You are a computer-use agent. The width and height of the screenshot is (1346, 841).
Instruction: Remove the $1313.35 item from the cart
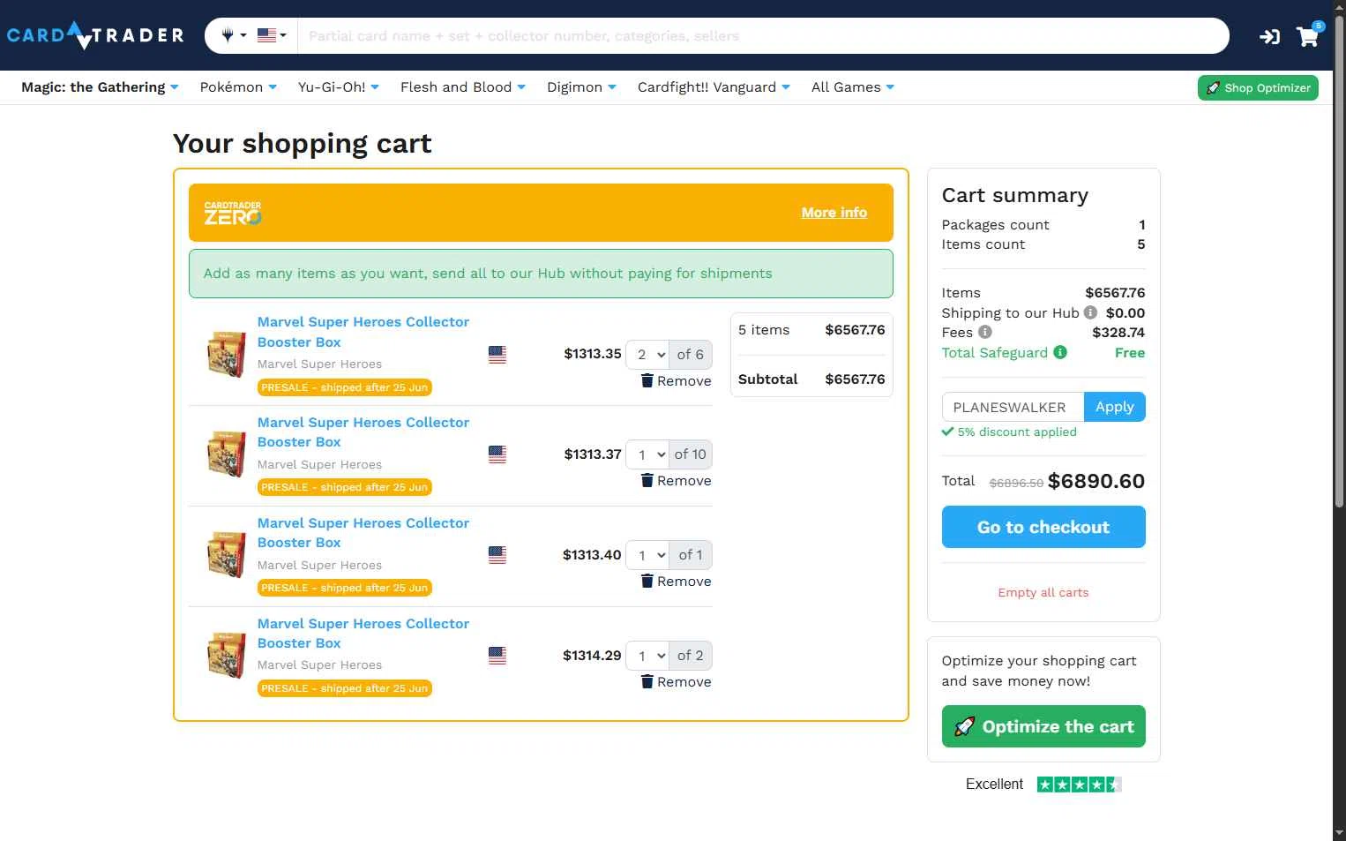(676, 380)
